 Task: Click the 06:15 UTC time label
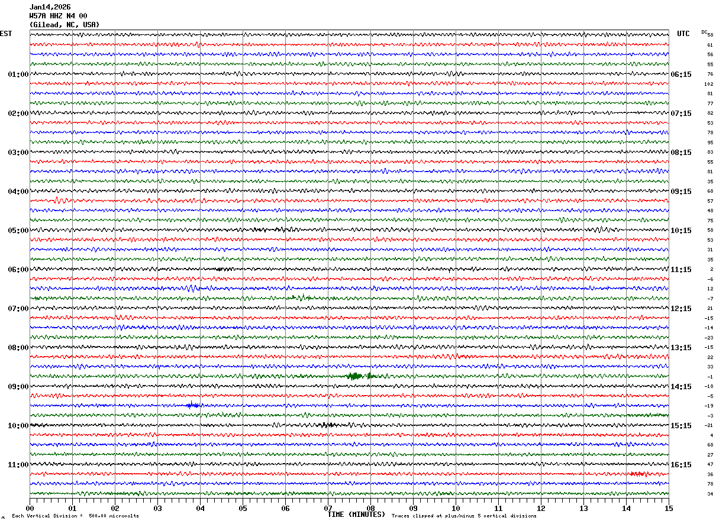pyautogui.click(x=681, y=75)
